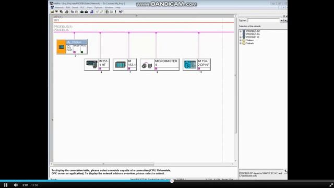This screenshot has height=188, width=334.
Task: Toggle fullscreen video mode
Action: [331, 185]
